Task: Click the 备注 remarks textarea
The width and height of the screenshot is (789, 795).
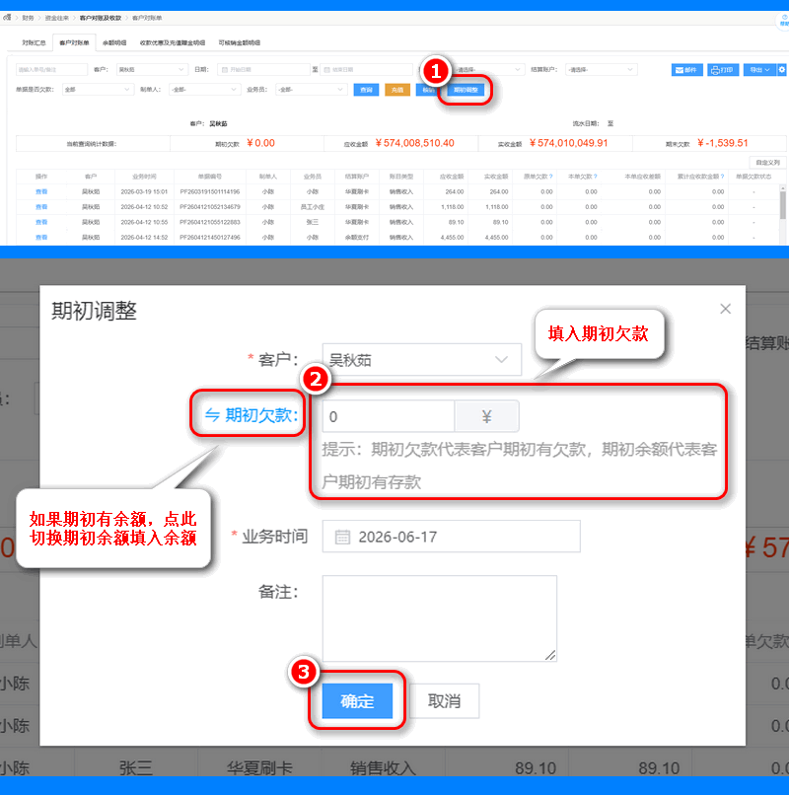Action: (x=440, y=618)
